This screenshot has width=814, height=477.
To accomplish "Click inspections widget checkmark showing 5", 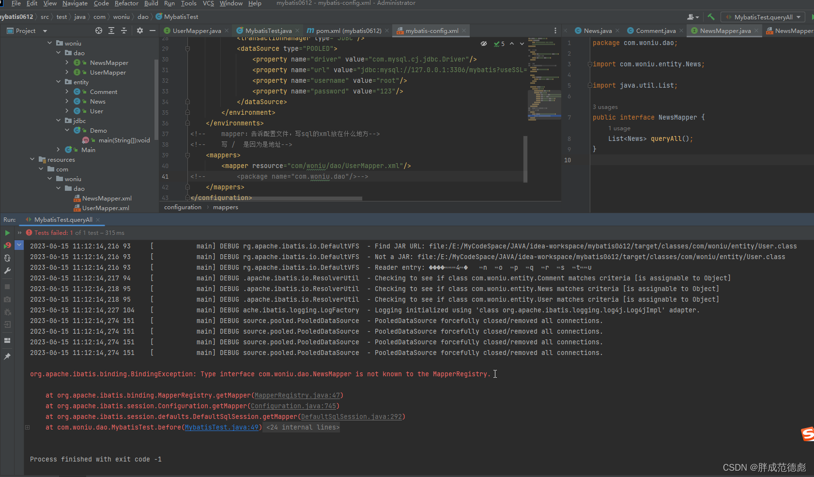I will [x=499, y=44].
